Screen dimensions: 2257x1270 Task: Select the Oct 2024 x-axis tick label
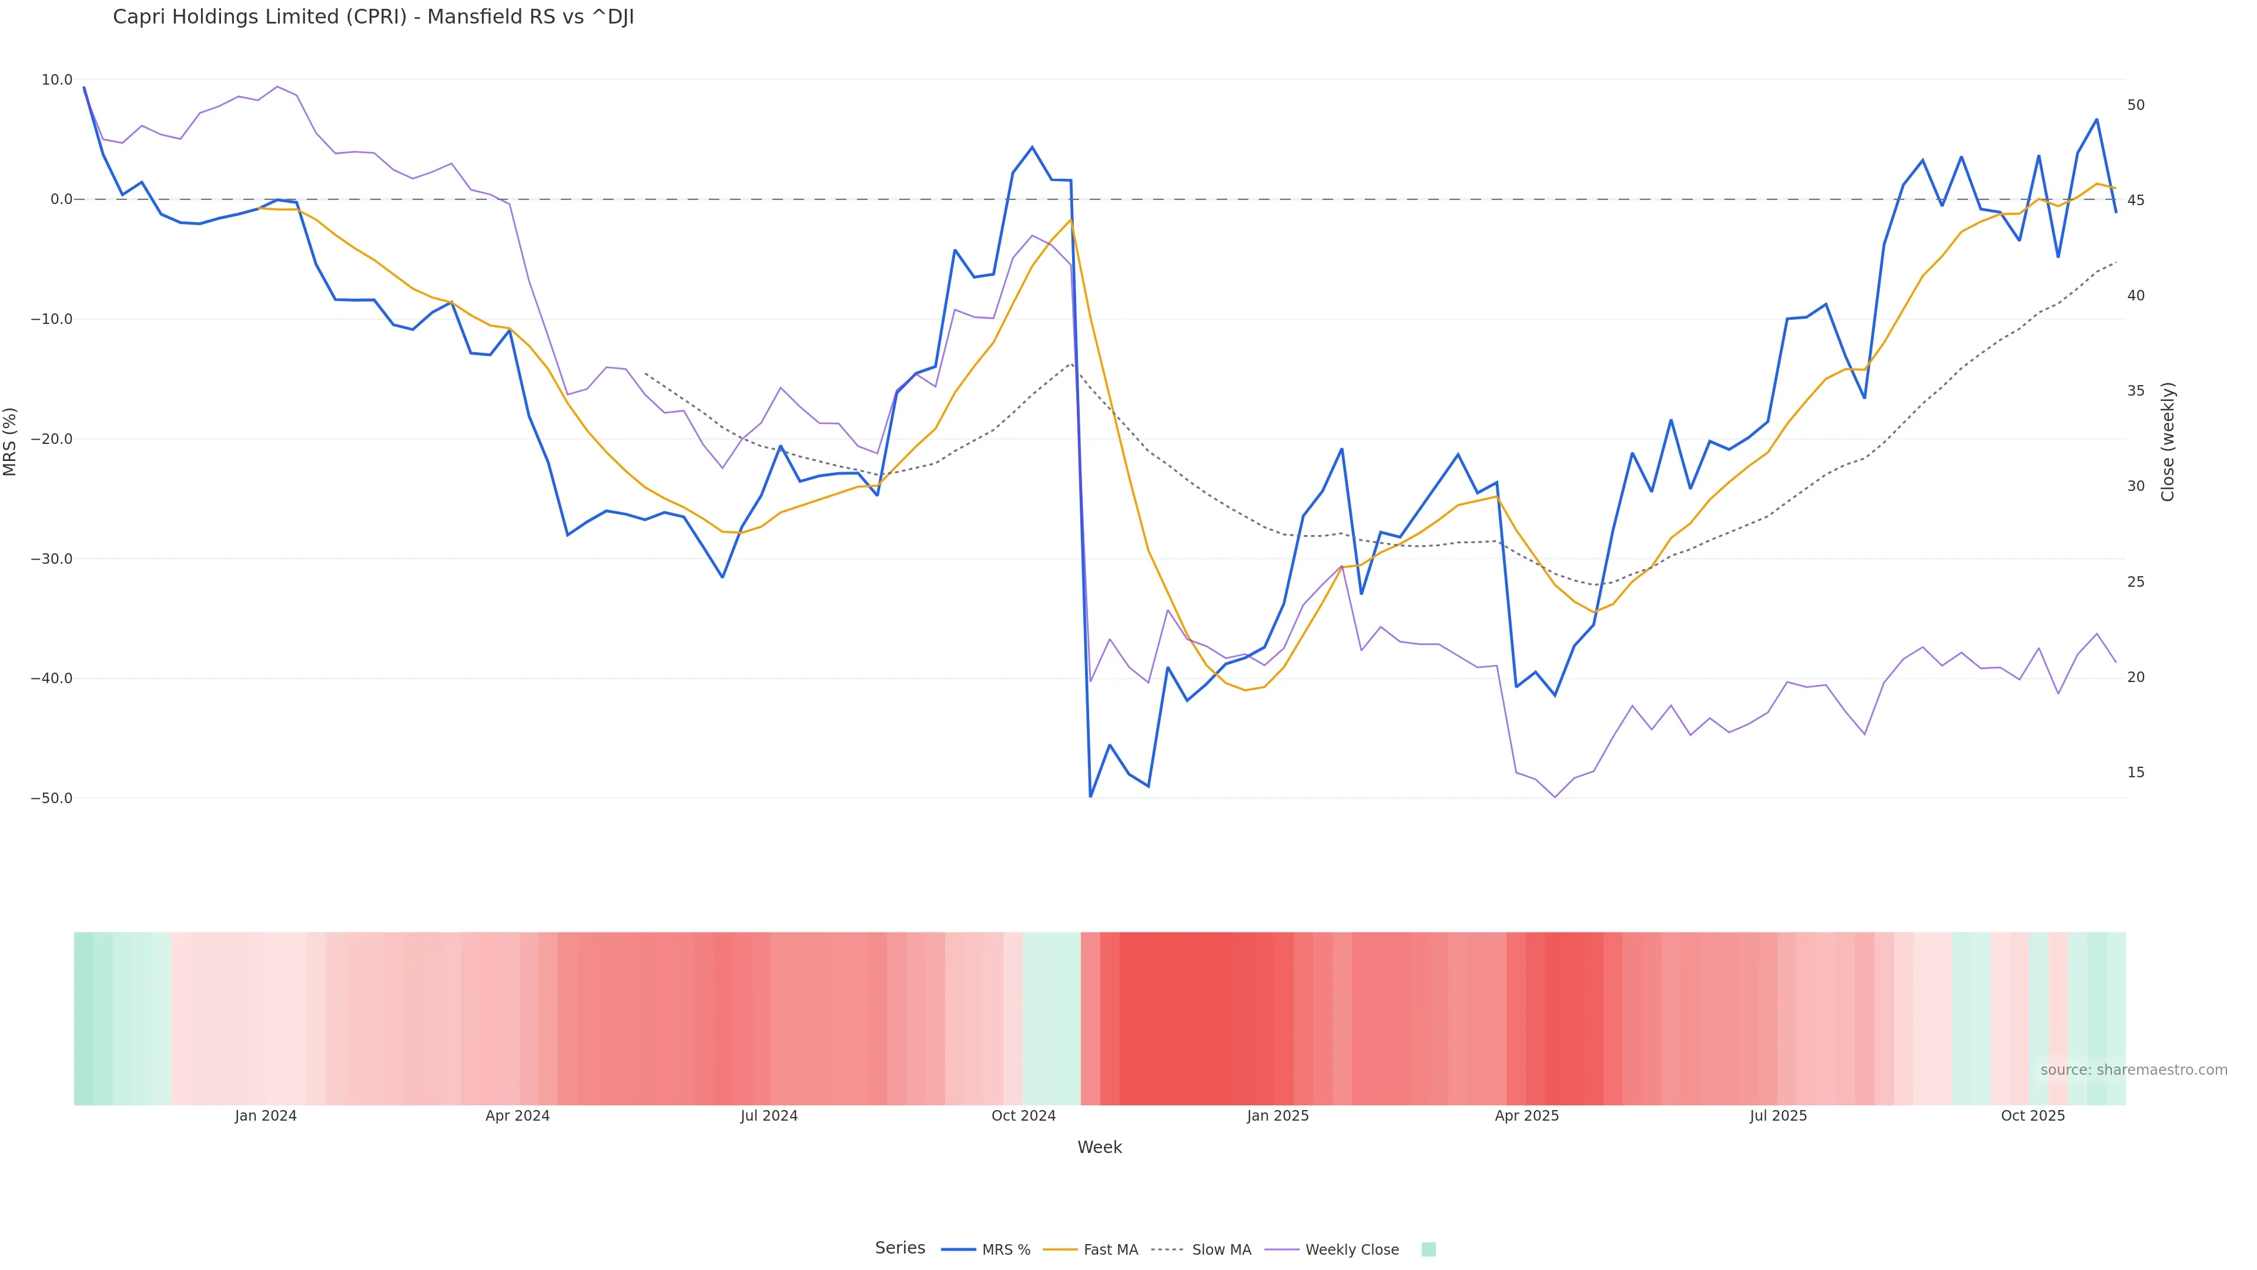pos(1023,1116)
